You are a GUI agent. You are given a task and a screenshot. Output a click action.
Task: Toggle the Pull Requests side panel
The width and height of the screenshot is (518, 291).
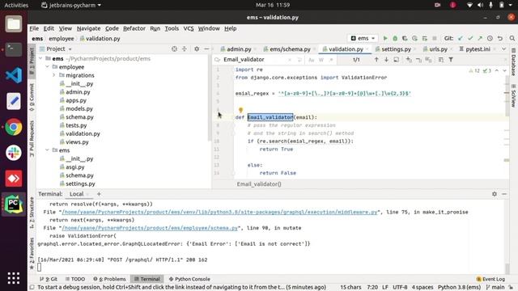tap(32, 138)
